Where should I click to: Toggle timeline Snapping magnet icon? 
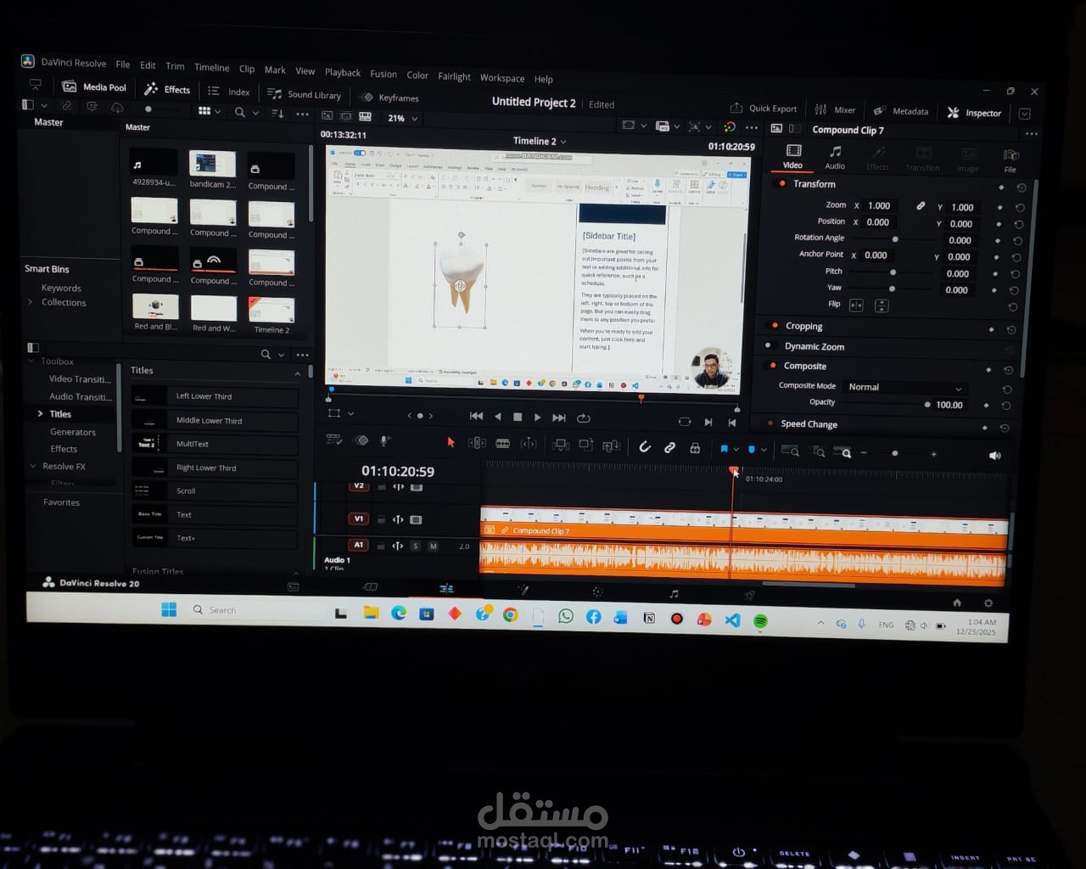point(645,446)
